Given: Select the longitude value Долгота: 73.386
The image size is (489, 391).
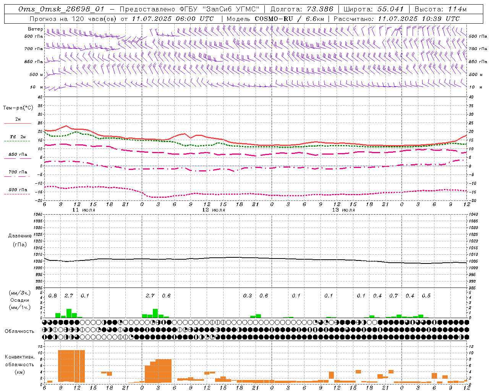Looking at the screenshot, I should click(302, 9).
